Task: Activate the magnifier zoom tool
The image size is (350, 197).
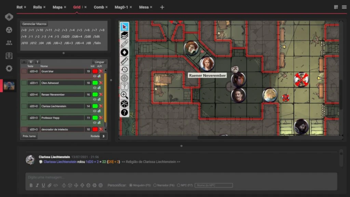Action: [x=124, y=95]
